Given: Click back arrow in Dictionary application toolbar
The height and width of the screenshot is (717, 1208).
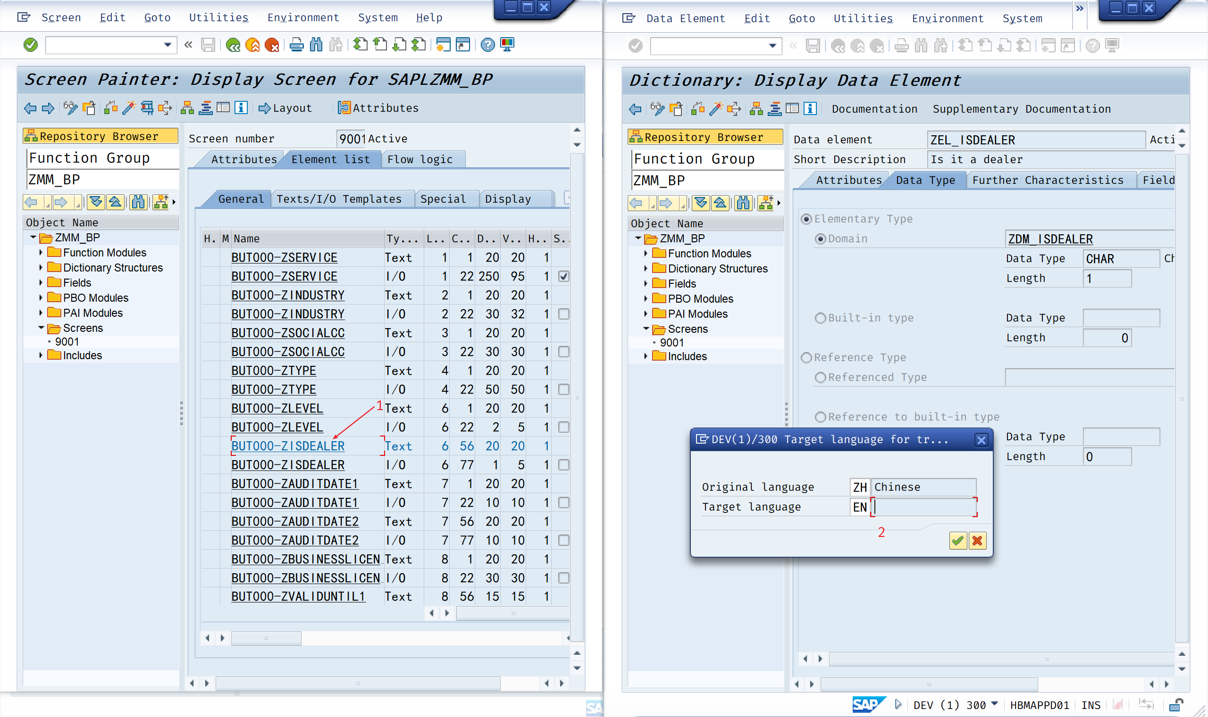Looking at the screenshot, I should [636, 109].
